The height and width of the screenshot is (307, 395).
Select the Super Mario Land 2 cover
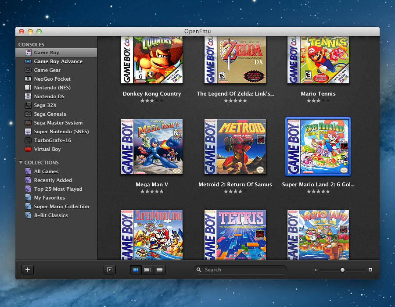point(318,147)
